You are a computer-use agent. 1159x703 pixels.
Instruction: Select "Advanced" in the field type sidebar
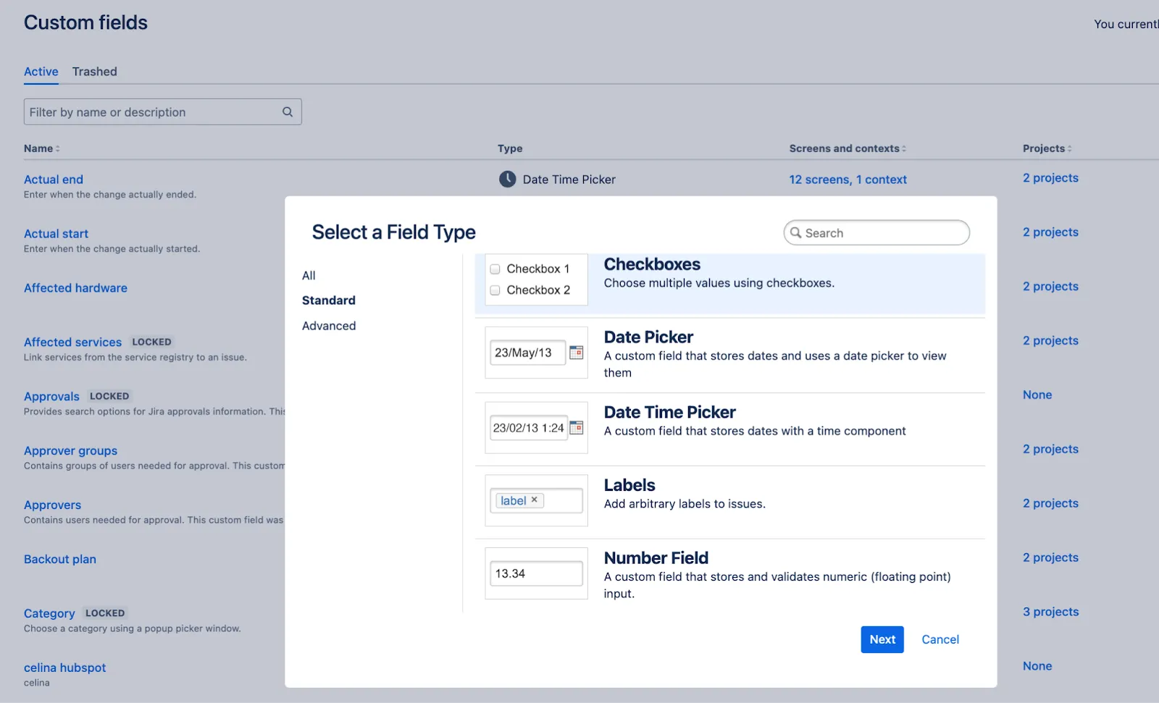coord(328,325)
